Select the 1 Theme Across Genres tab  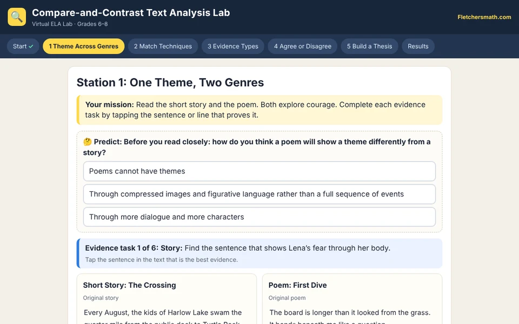[83, 46]
